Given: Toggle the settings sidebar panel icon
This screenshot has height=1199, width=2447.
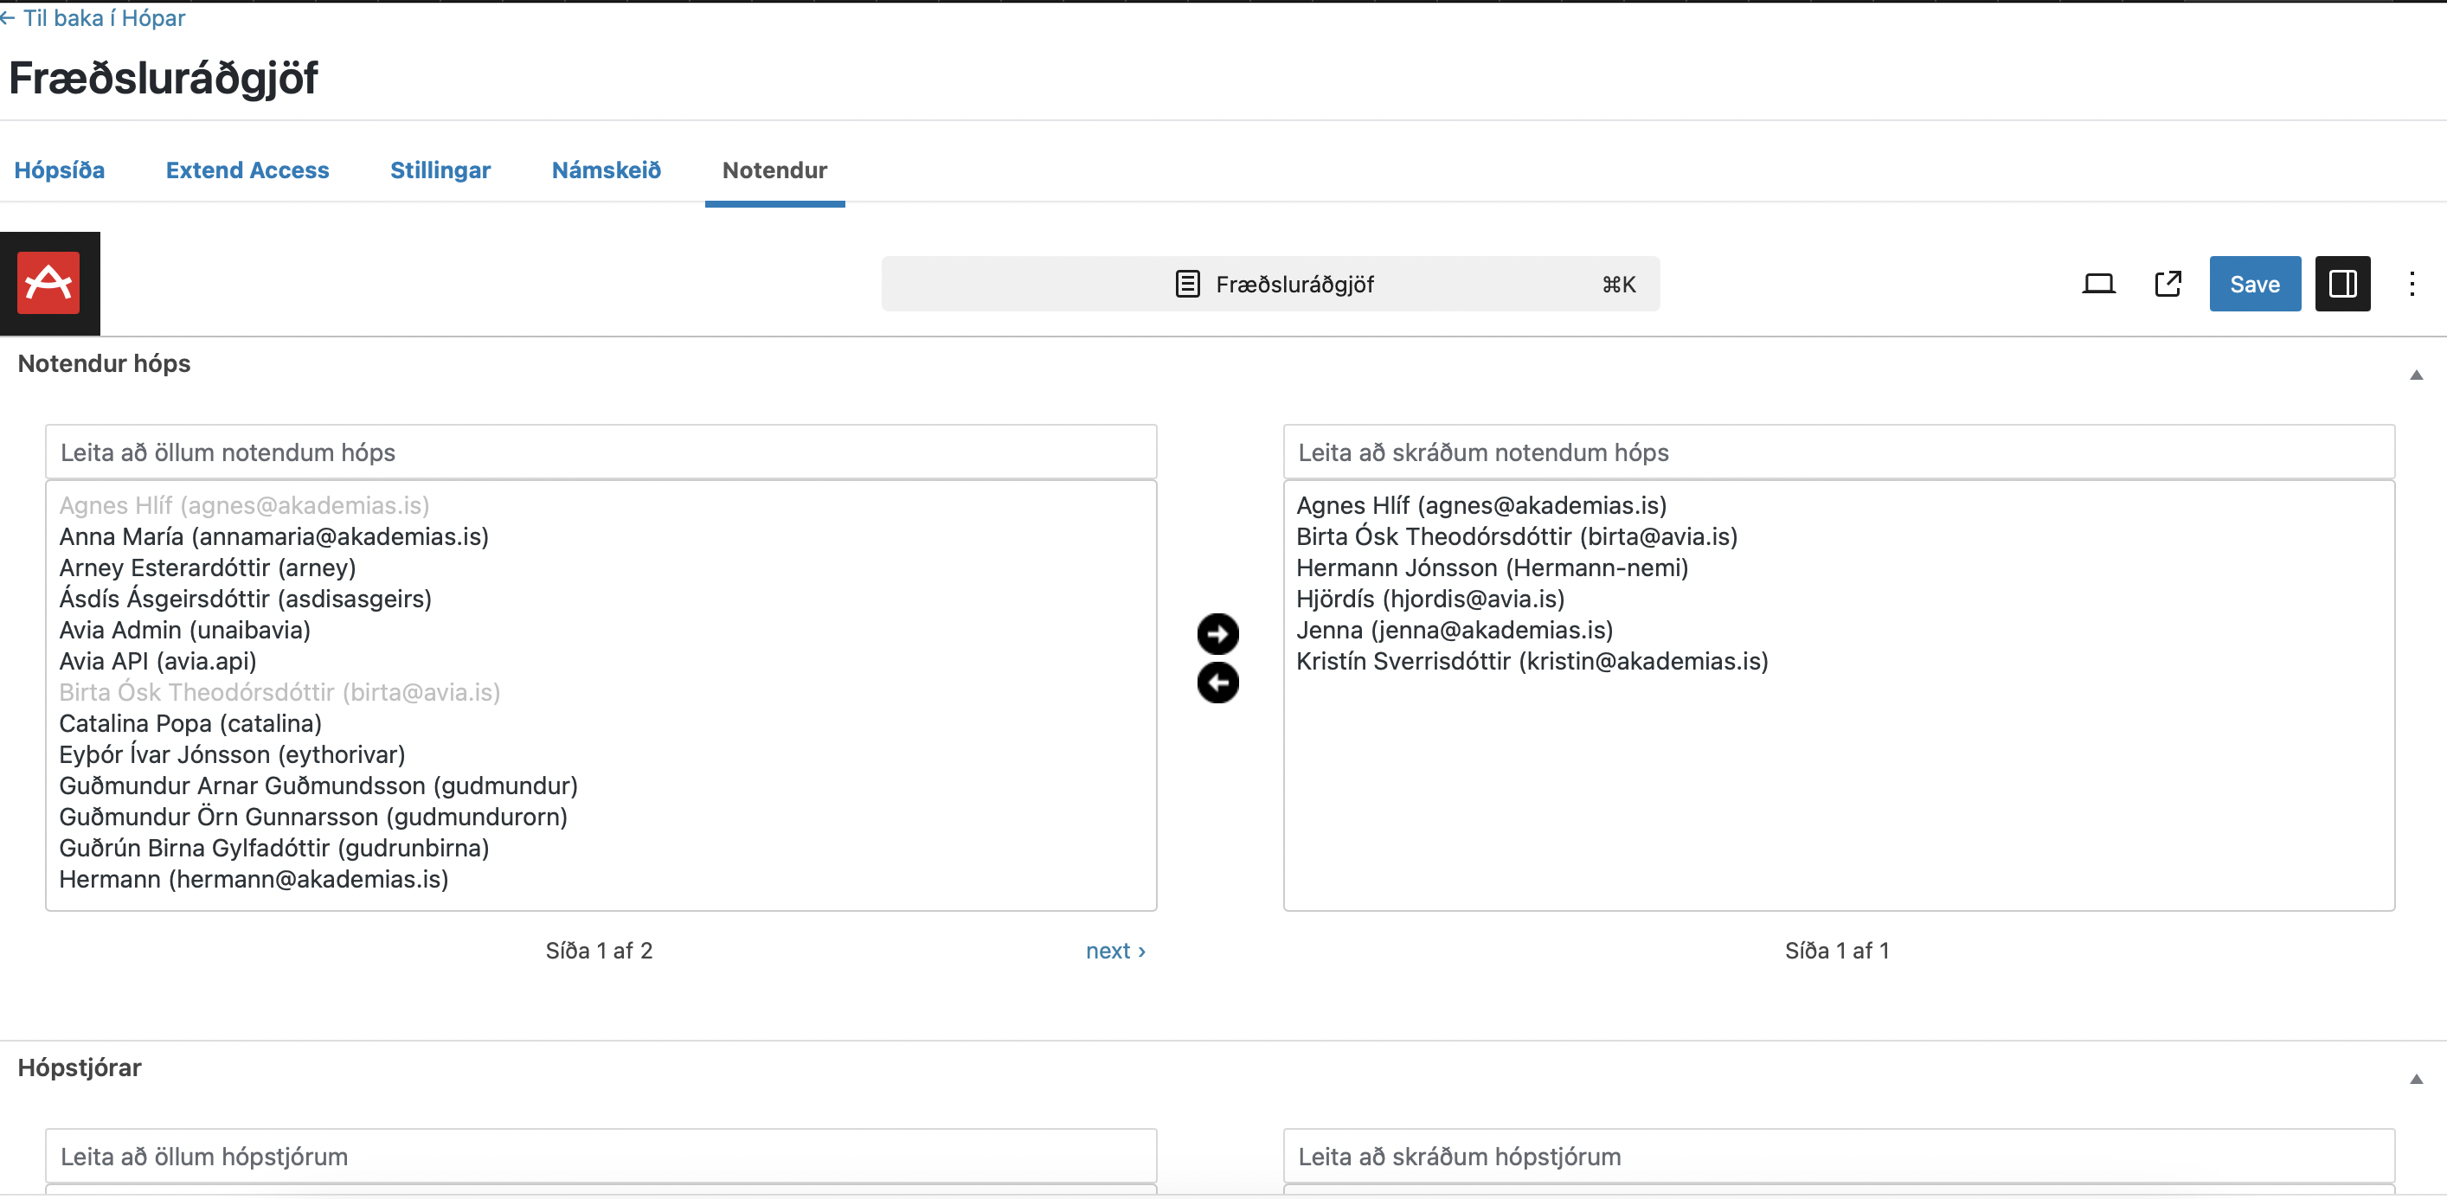Looking at the screenshot, I should click(x=2341, y=284).
